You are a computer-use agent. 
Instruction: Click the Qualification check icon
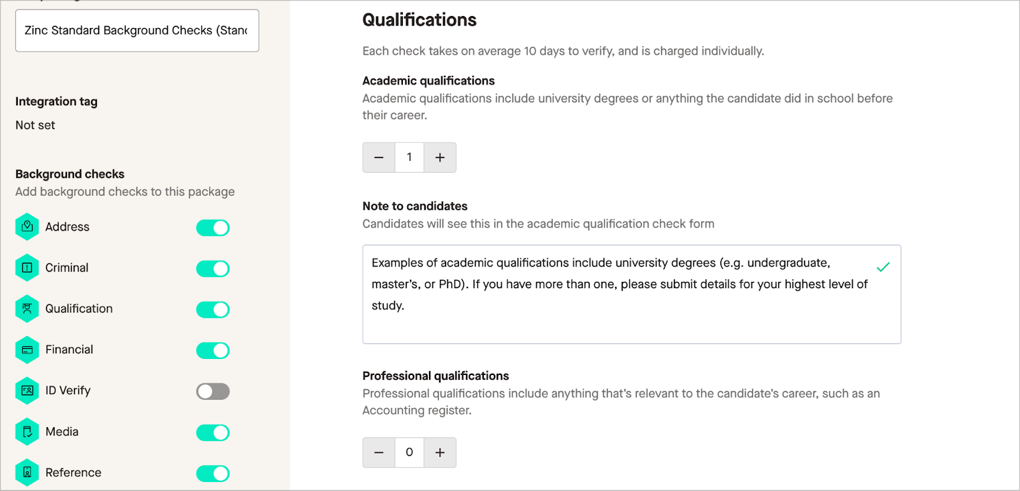click(x=27, y=308)
